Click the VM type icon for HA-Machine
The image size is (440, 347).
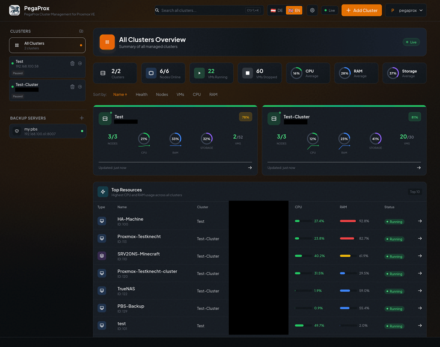pos(102,221)
